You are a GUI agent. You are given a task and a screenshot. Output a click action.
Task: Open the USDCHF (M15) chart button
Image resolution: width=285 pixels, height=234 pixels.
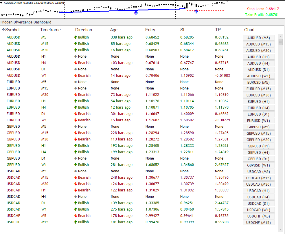[259, 222]
